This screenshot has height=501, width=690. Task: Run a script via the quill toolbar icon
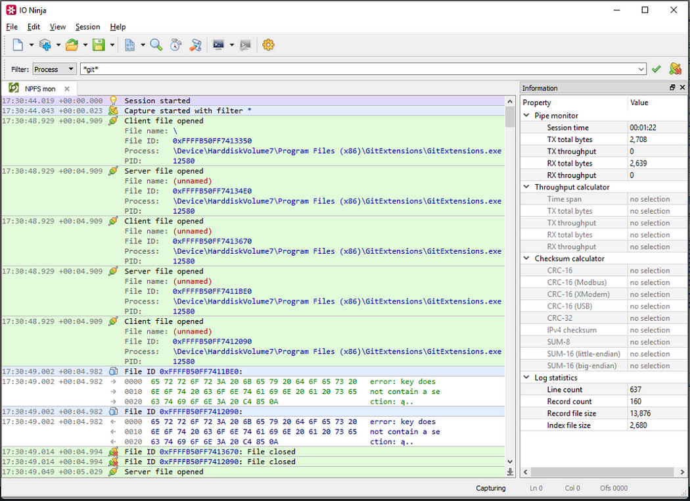(196, 45)
